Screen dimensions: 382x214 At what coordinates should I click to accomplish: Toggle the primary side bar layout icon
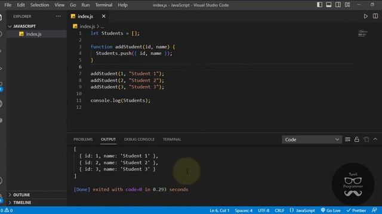point(319,5)
